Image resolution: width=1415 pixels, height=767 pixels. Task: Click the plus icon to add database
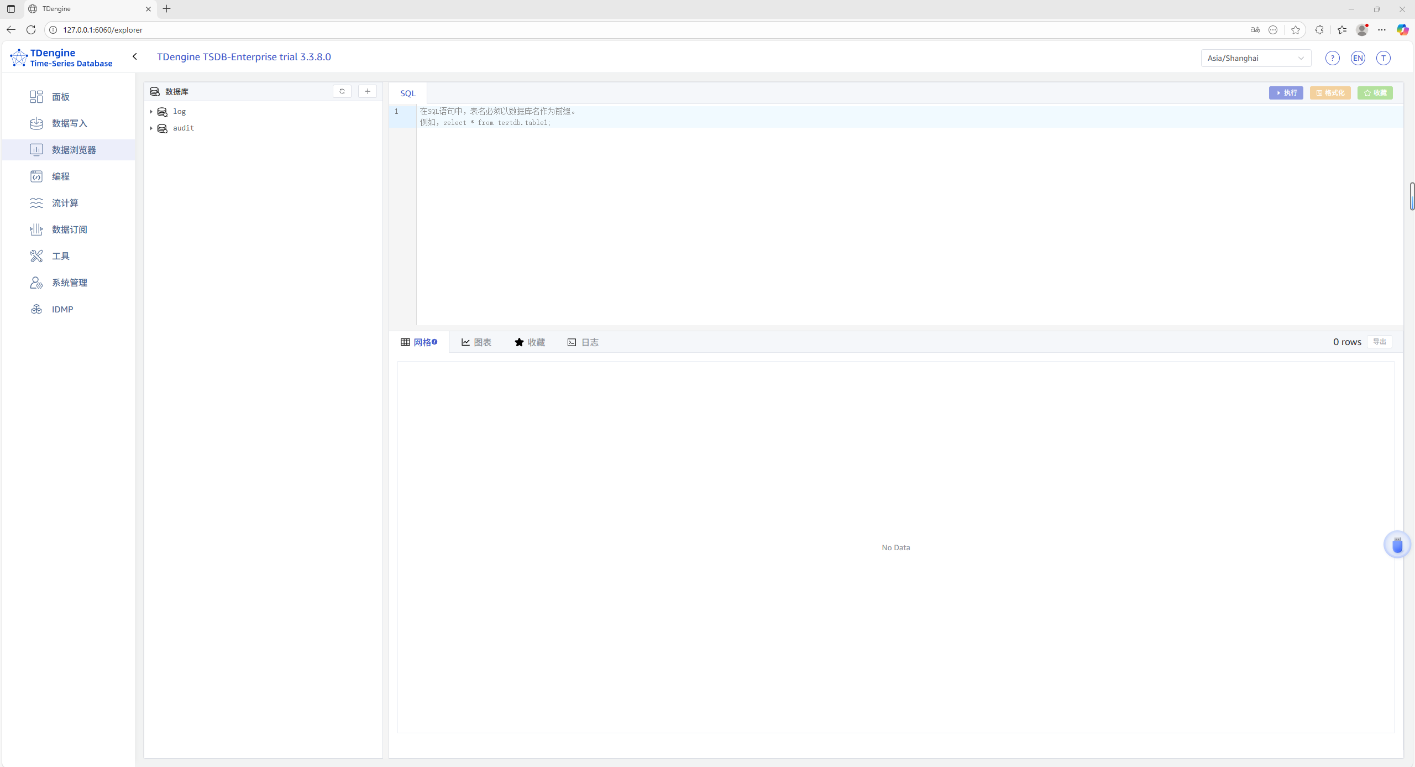(368, 91)
